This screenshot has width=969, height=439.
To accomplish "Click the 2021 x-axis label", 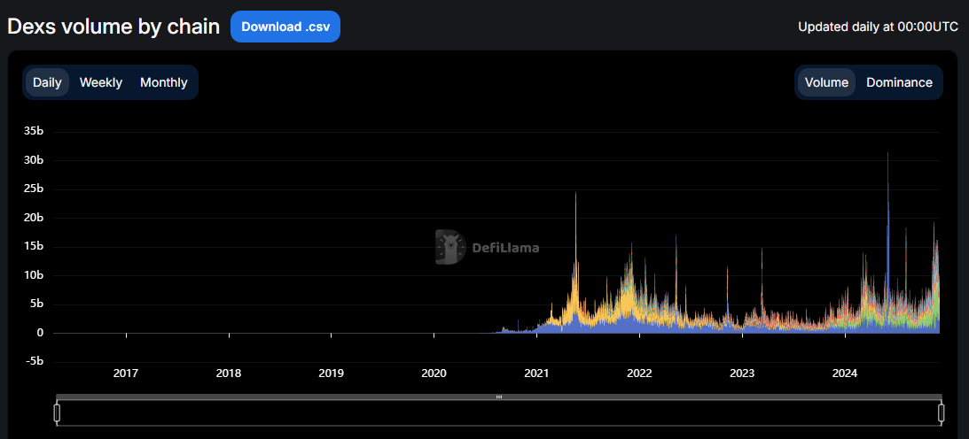I will pos(536,373).
